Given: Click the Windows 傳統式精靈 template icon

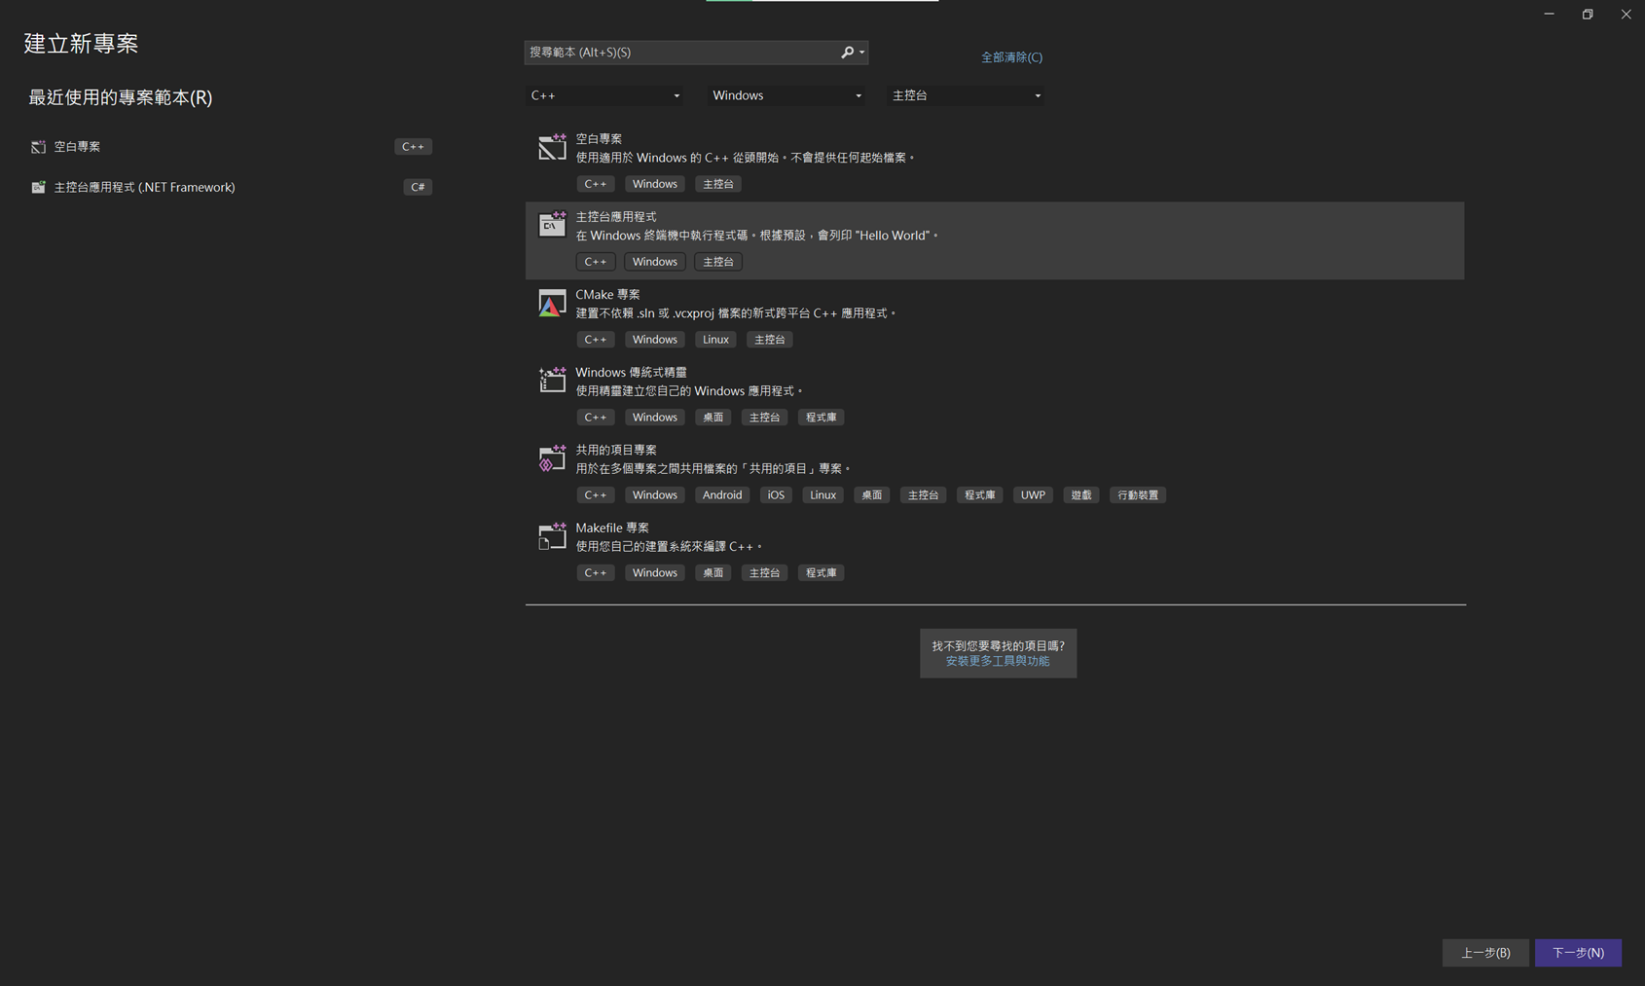Looking at the screenshot, I should (x=552, y=381).
